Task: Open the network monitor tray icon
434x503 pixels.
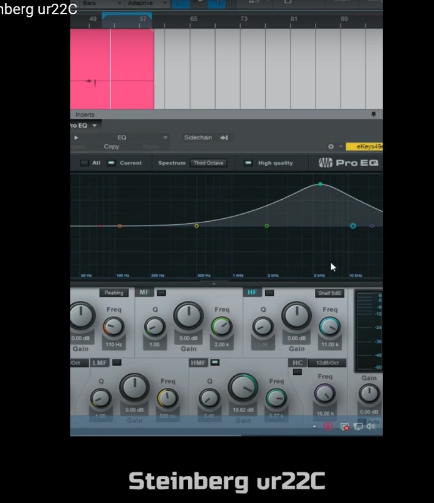Action: click(358, 427)
